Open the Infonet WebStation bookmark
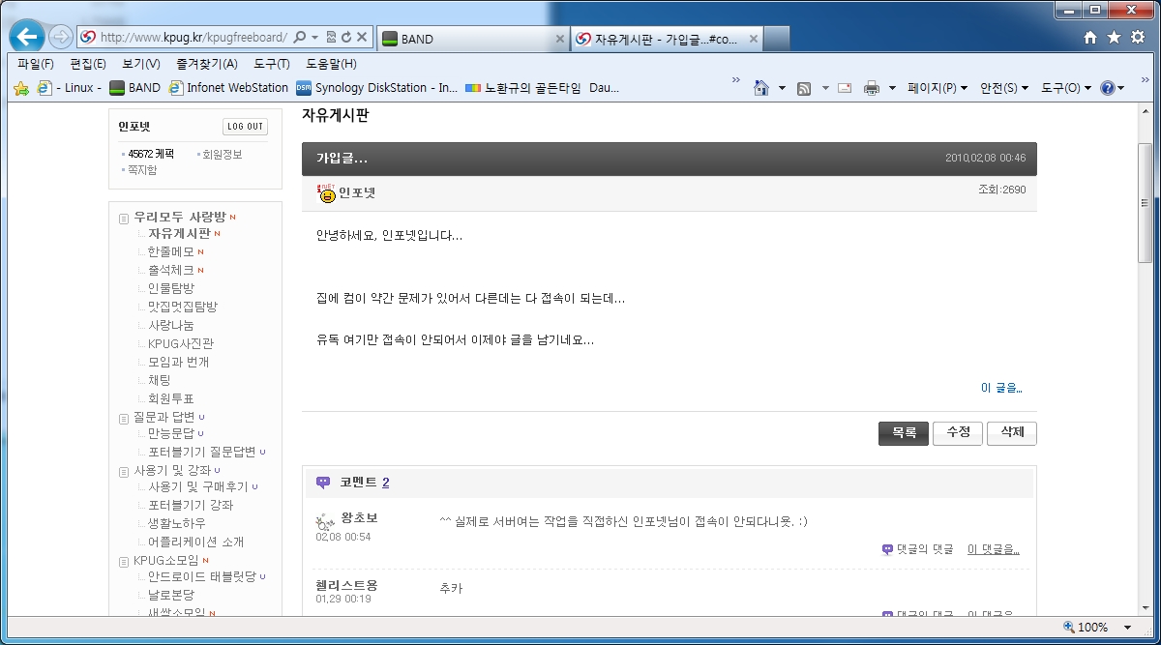This screenshot has height=645, width=1161. 228,88
